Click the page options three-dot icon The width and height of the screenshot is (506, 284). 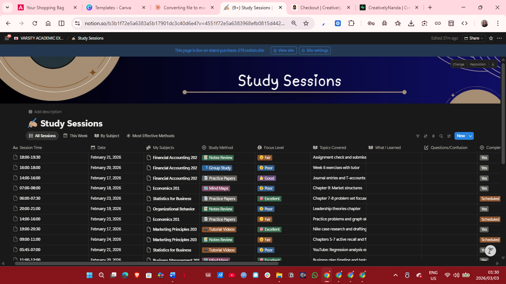499,38
